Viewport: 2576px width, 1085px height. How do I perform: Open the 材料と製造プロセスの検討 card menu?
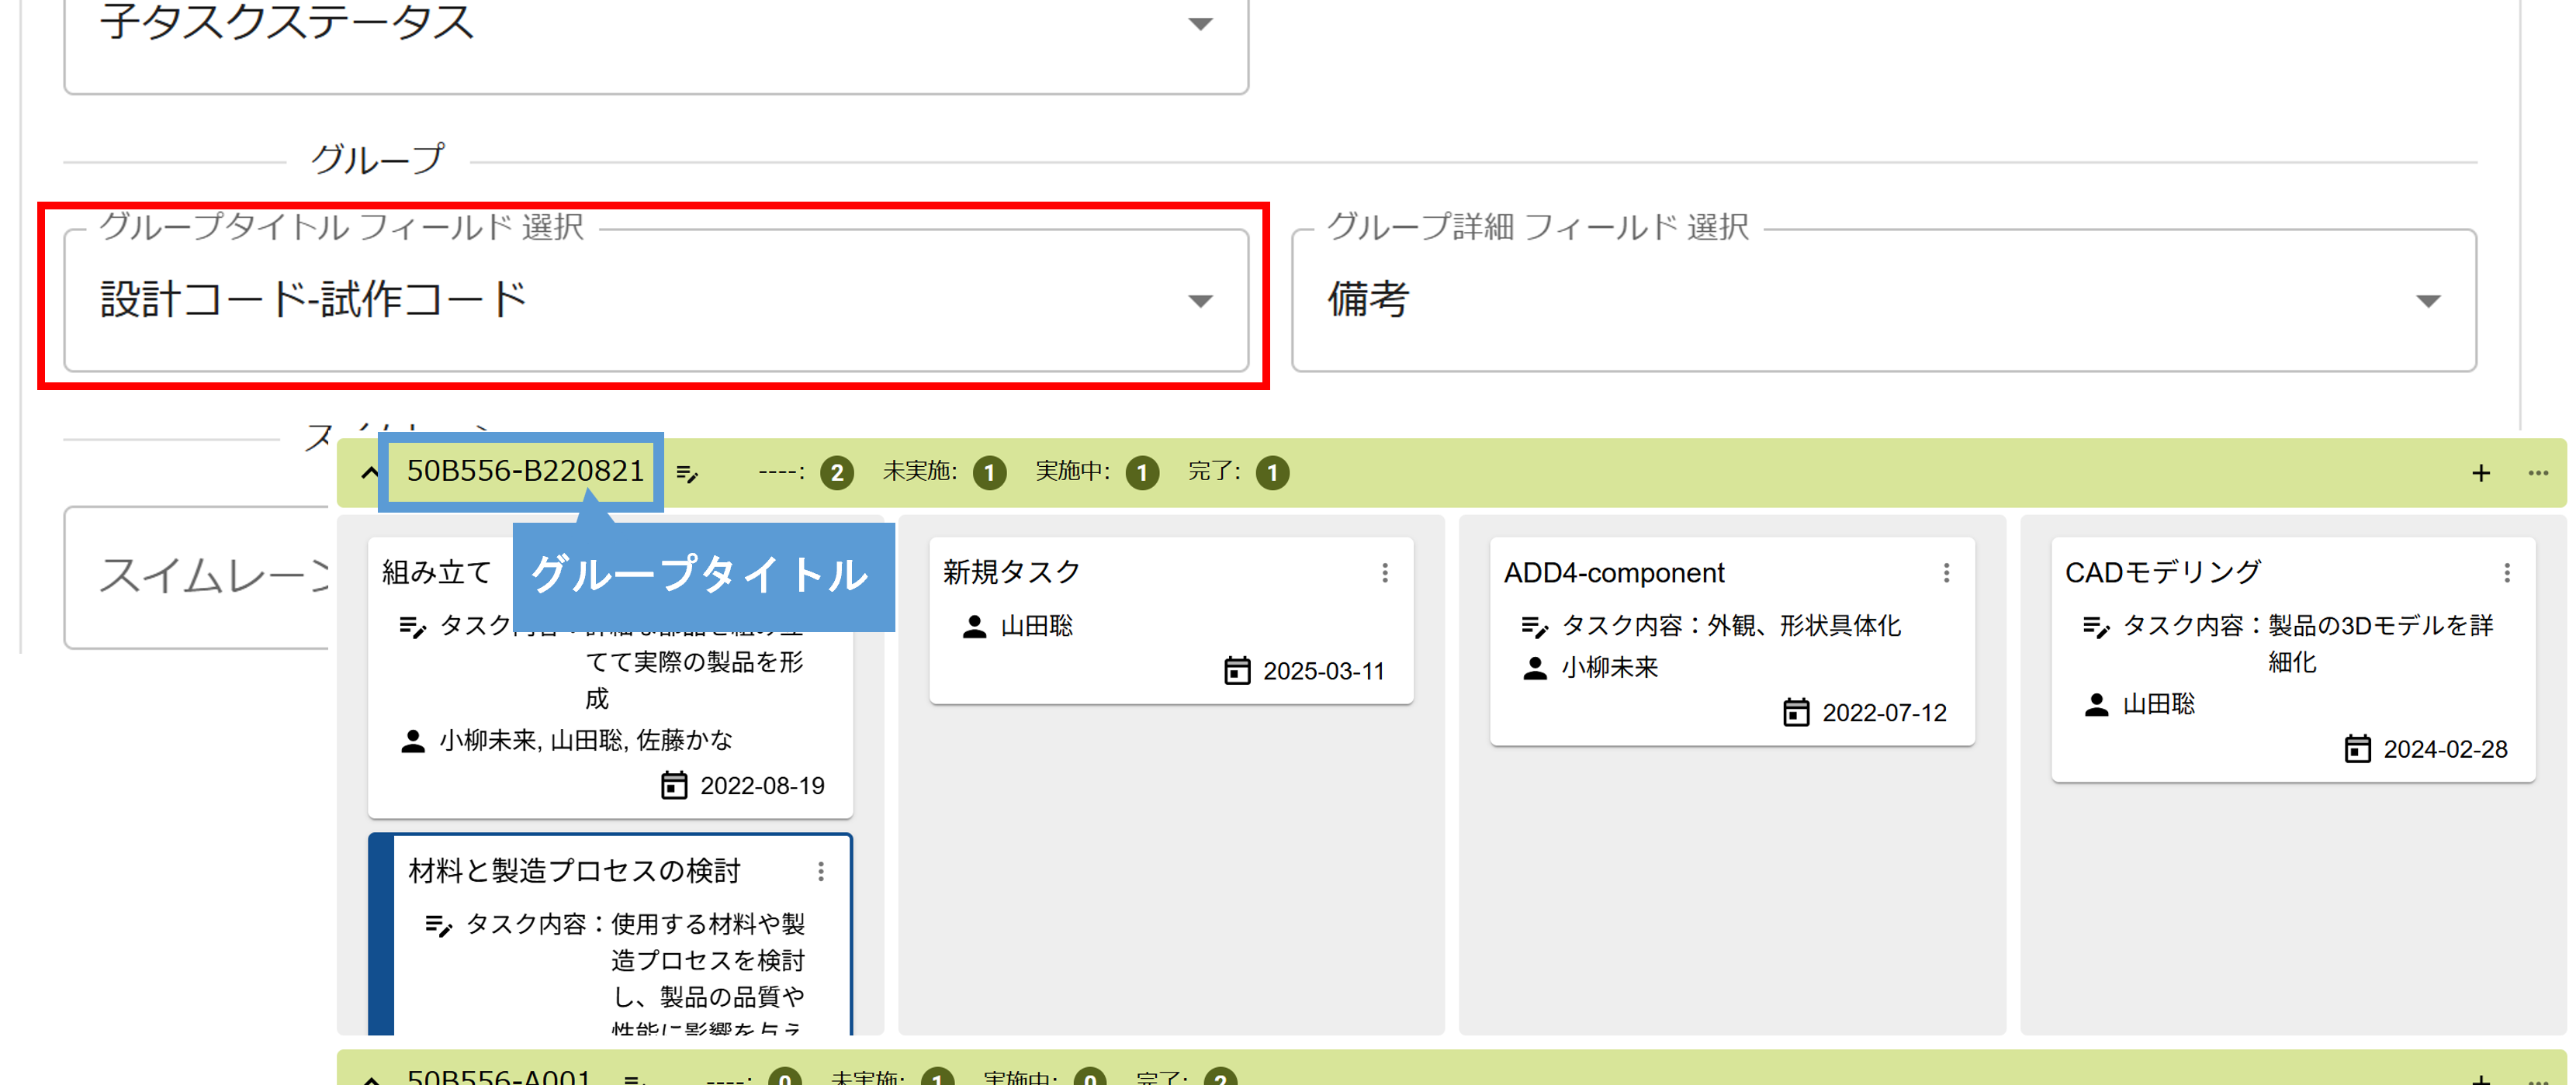click(821, 871)
